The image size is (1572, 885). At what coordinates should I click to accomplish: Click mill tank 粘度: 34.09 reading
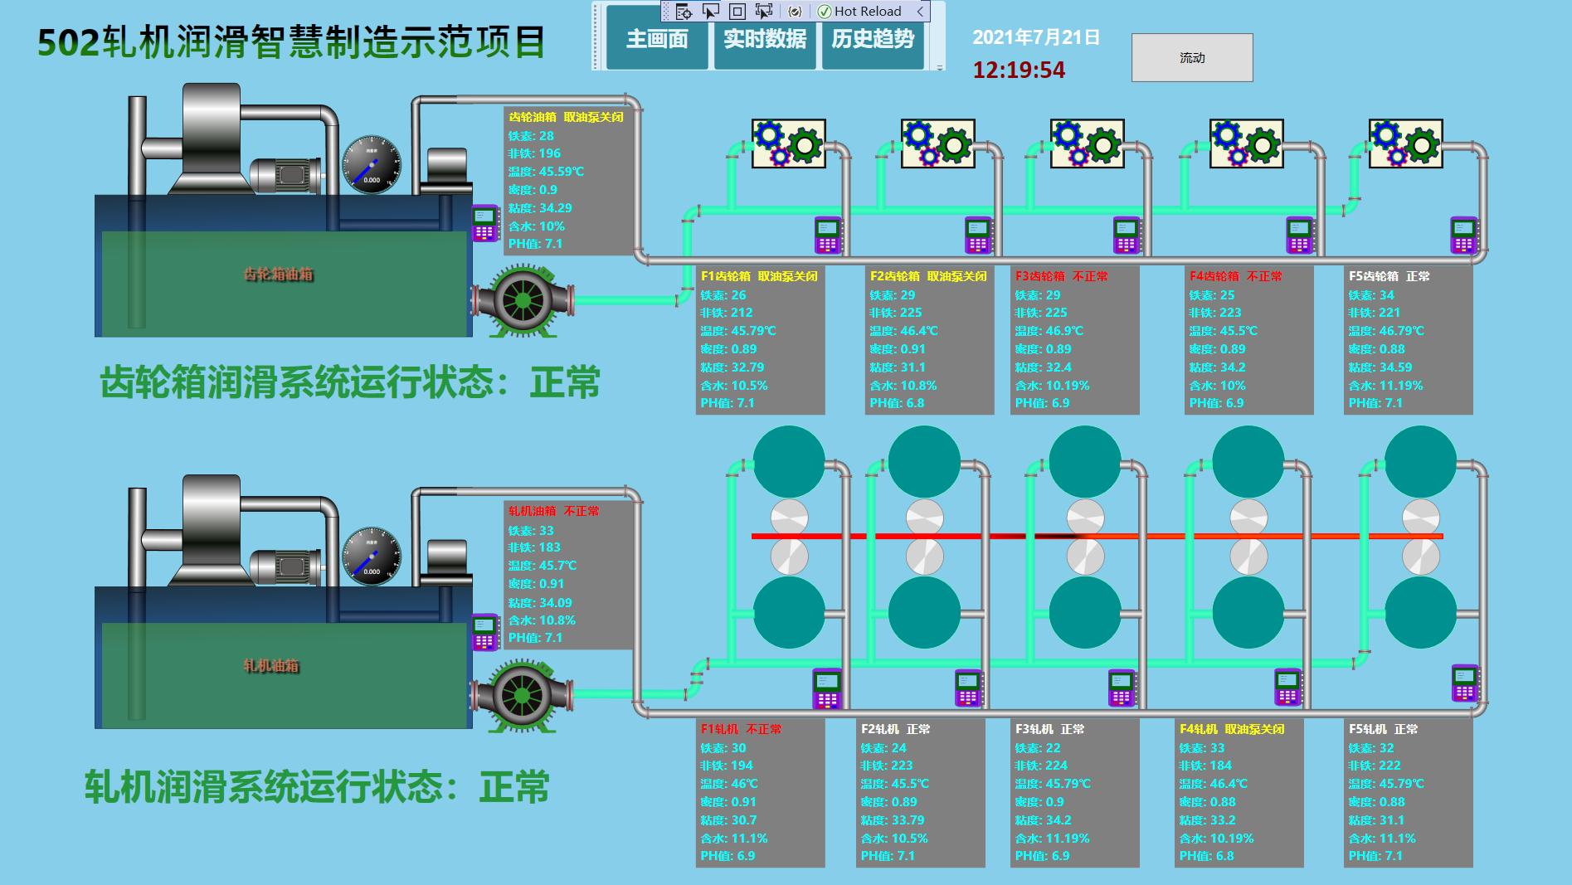point(540,603)
